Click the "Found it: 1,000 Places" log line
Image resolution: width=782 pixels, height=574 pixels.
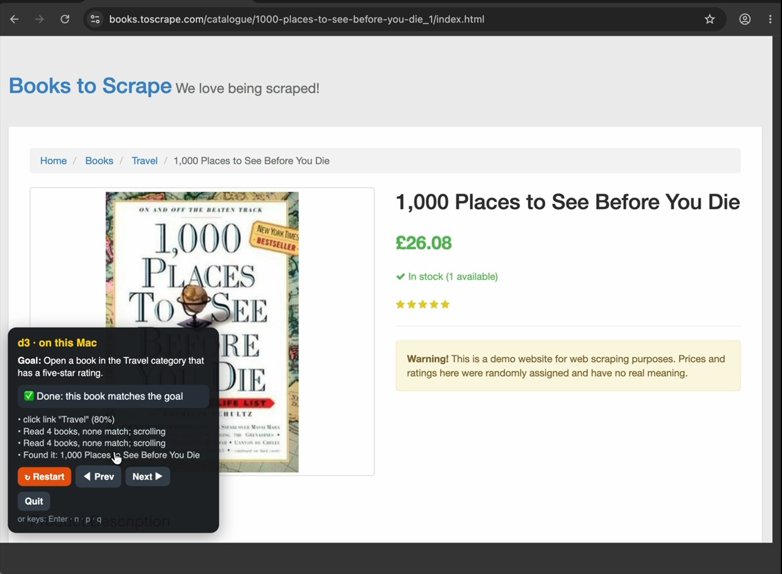(x=109, y=455)
